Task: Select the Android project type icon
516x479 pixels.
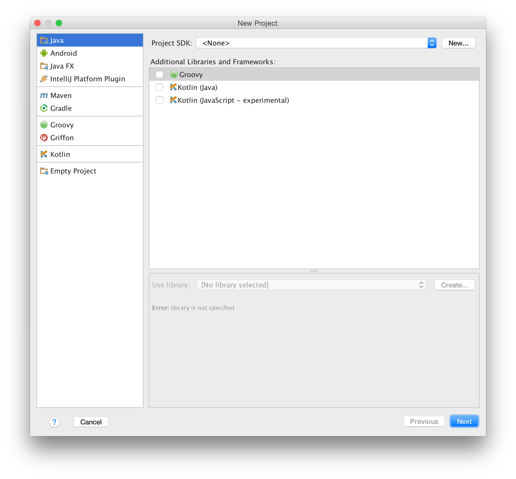Action: 44,53
